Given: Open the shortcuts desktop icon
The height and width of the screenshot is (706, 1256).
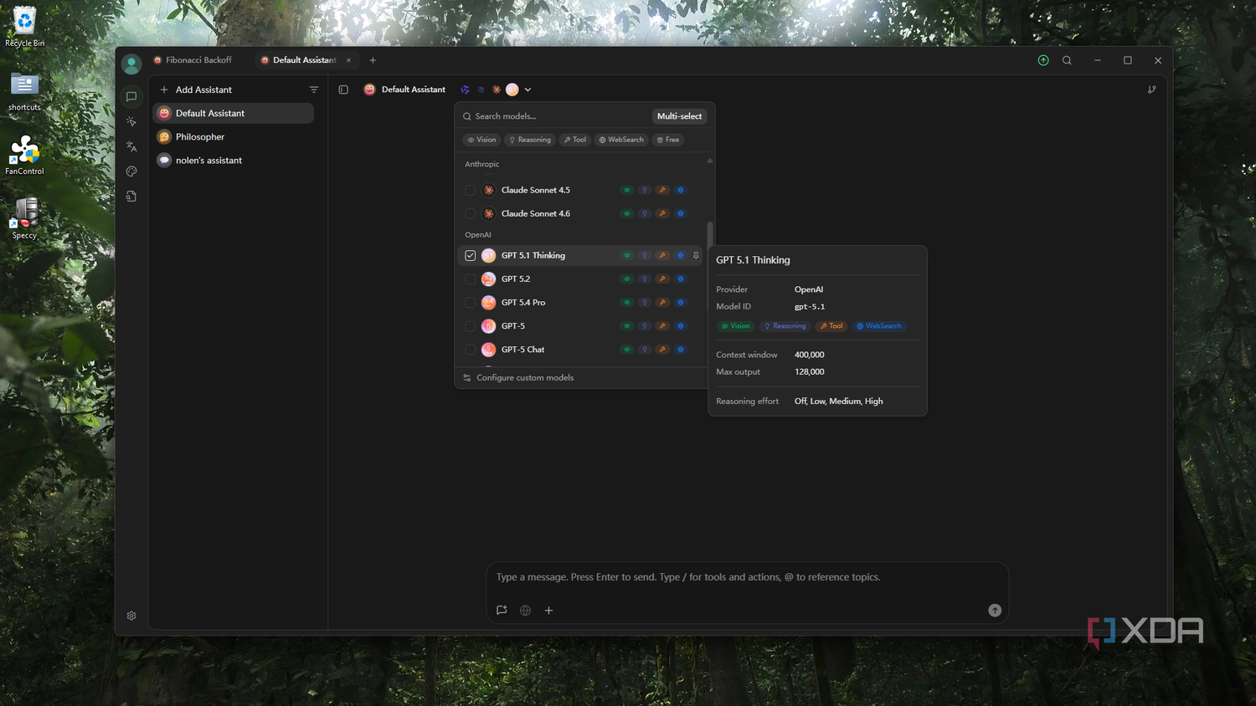Looking at the screenshot, I should coord(24,91).
